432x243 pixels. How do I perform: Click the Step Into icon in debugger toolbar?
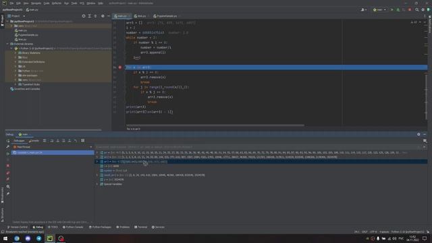click(57, 141)
